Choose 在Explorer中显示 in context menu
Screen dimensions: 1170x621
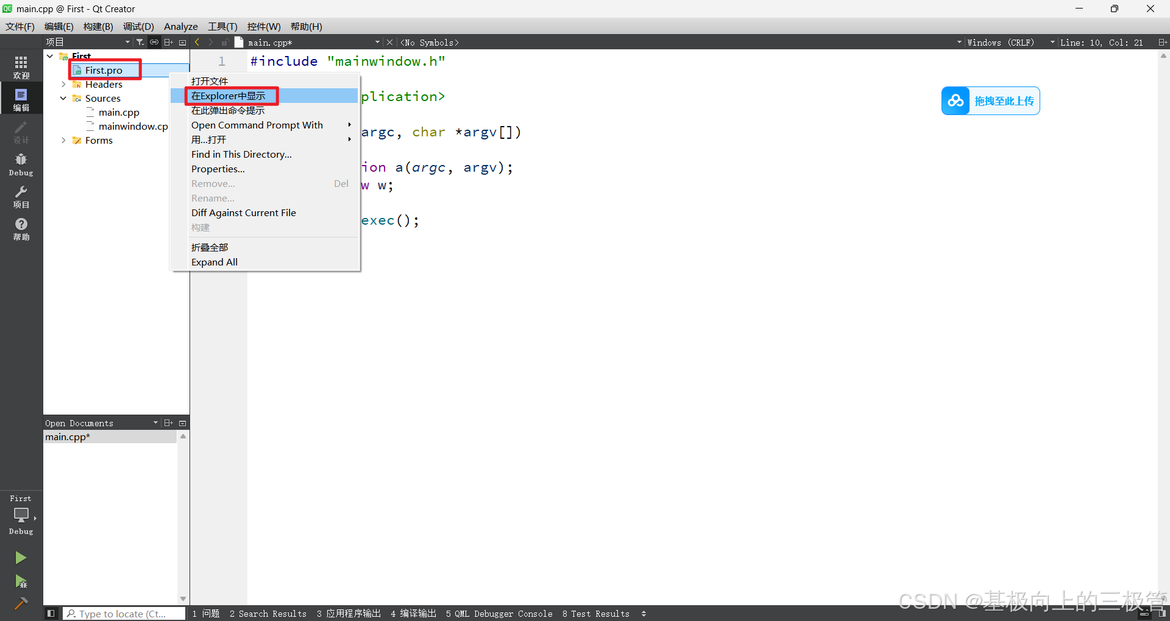[x=264, y=96]
